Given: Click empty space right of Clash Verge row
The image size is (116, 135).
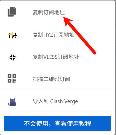Looking at the screenshot, I should 96,101.
